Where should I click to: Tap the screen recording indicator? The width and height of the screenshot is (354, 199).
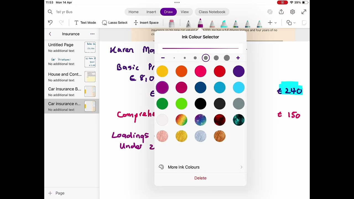[x=282, y=2]
